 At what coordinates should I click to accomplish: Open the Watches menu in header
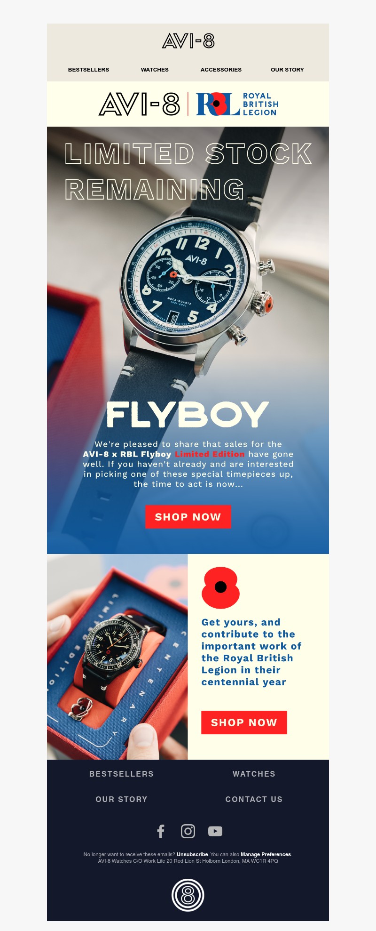pos(155,70)
